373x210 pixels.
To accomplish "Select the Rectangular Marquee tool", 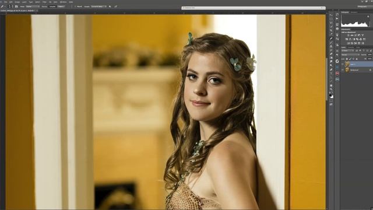I will [x=331, y=19].
